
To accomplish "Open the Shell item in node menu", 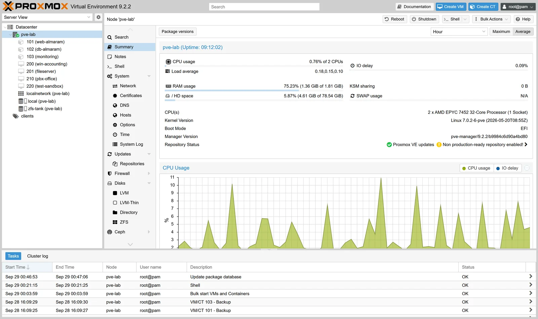I will (x=130, y=66).
